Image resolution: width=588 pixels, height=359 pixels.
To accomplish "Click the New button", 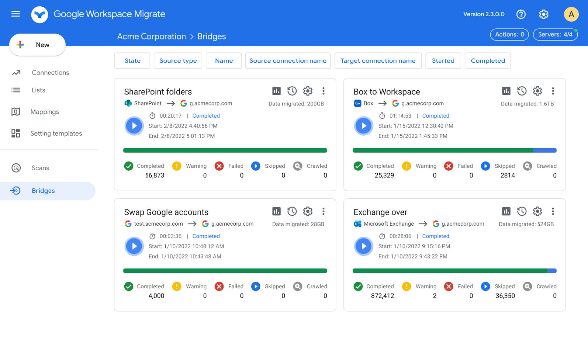I will pos(37,45).
